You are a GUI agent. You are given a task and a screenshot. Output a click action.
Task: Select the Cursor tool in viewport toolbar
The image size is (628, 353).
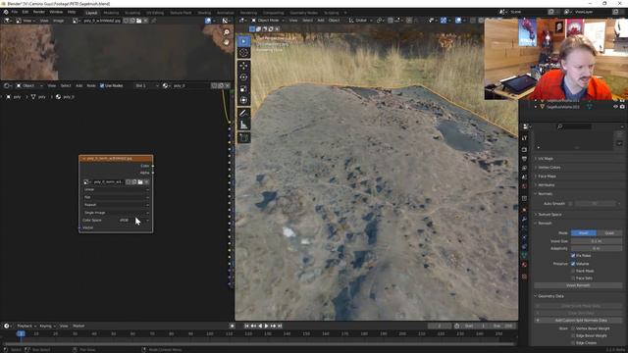coord(243,53)
